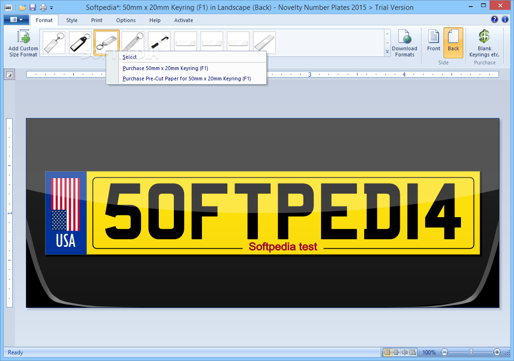
Task: Click the Open folder icon in quick access
Action: pos(23,8)
